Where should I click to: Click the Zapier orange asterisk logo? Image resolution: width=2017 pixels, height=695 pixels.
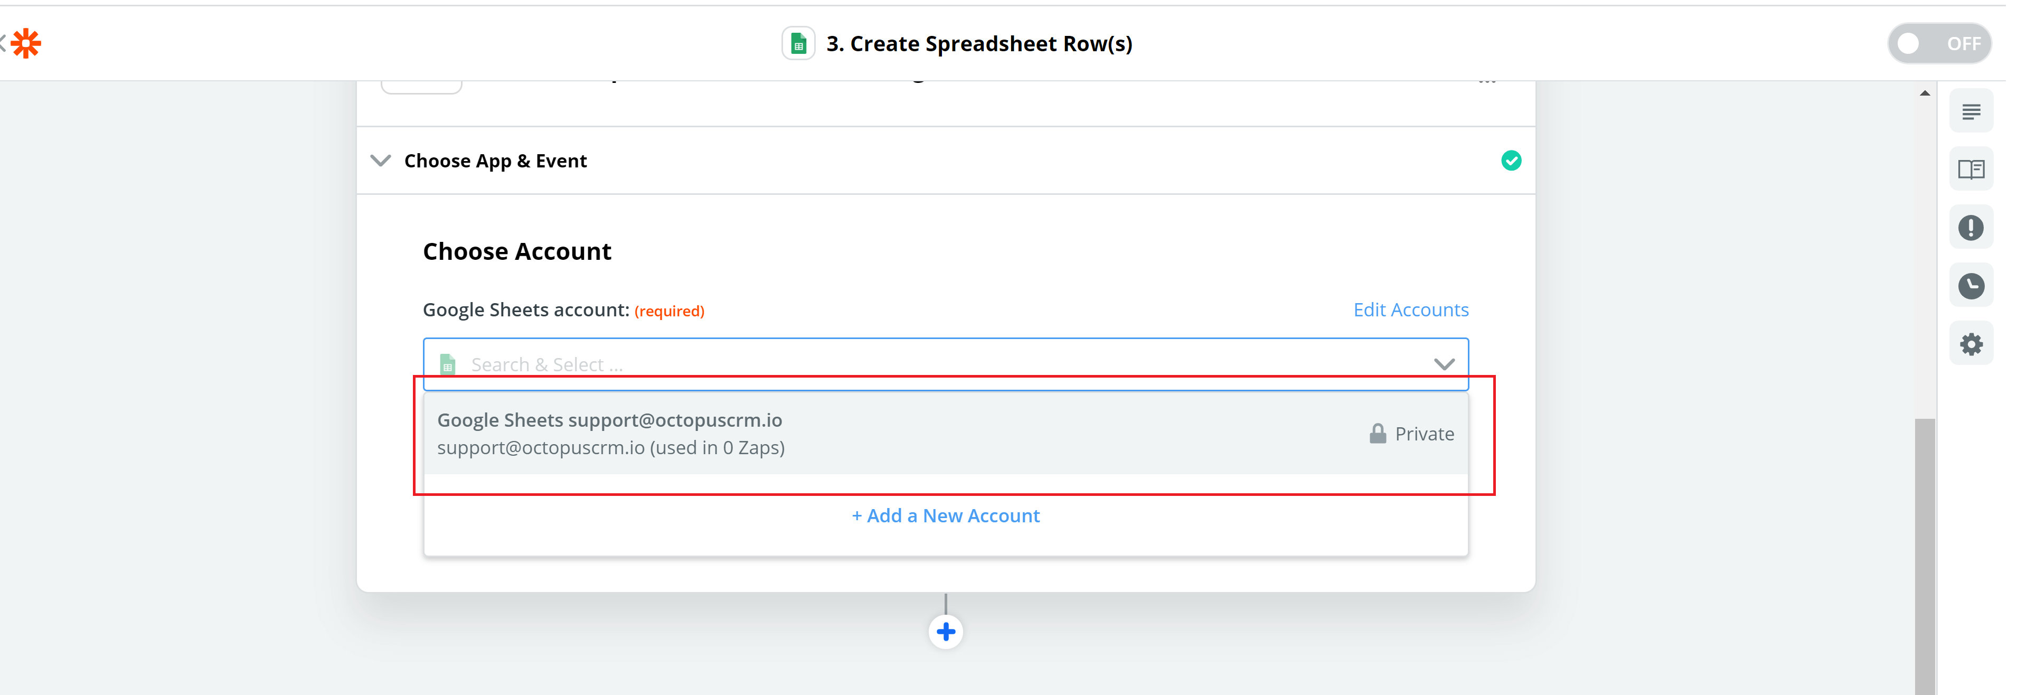(x=26, y=43)
